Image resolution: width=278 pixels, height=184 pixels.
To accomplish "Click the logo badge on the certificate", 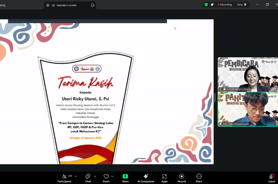I will pyautogui.click(x=87, y=69).
